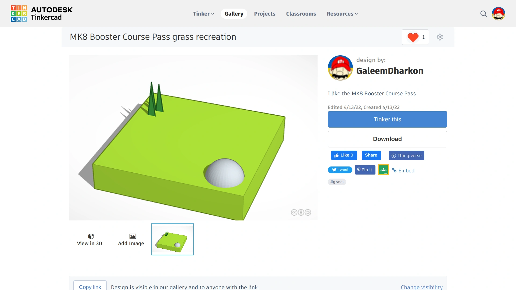Click the Change visibility link
Image resolution: width=516 pixels, height=290 pixels.
coord(421,287)
